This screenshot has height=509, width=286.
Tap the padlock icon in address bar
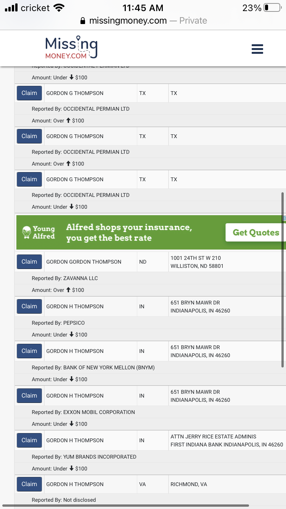pyautogui.click(x=83, y=21)
